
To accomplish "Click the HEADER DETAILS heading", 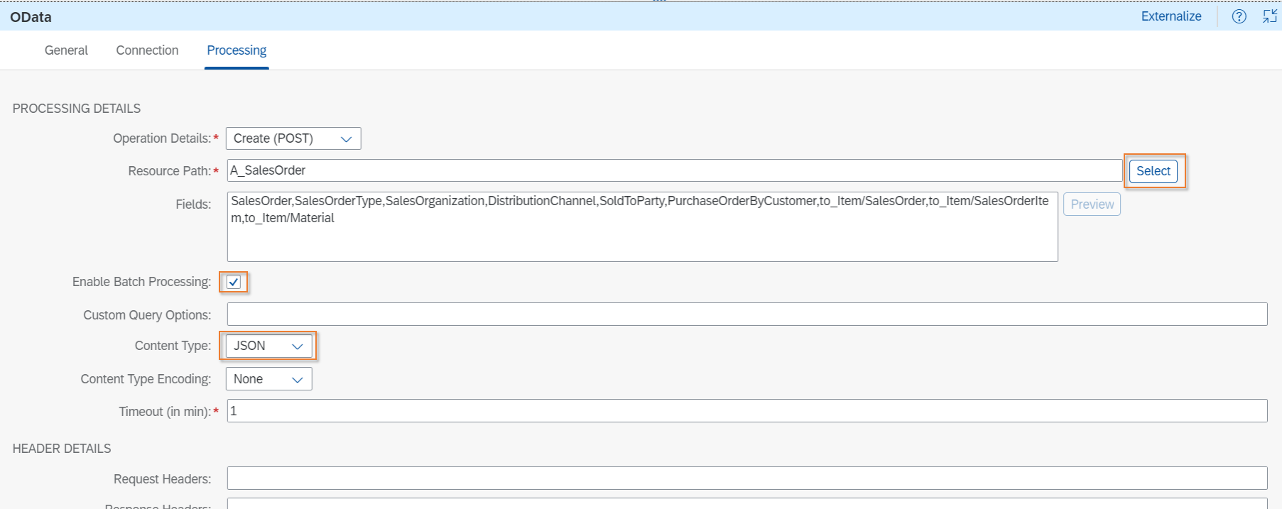I will [62, 449].
